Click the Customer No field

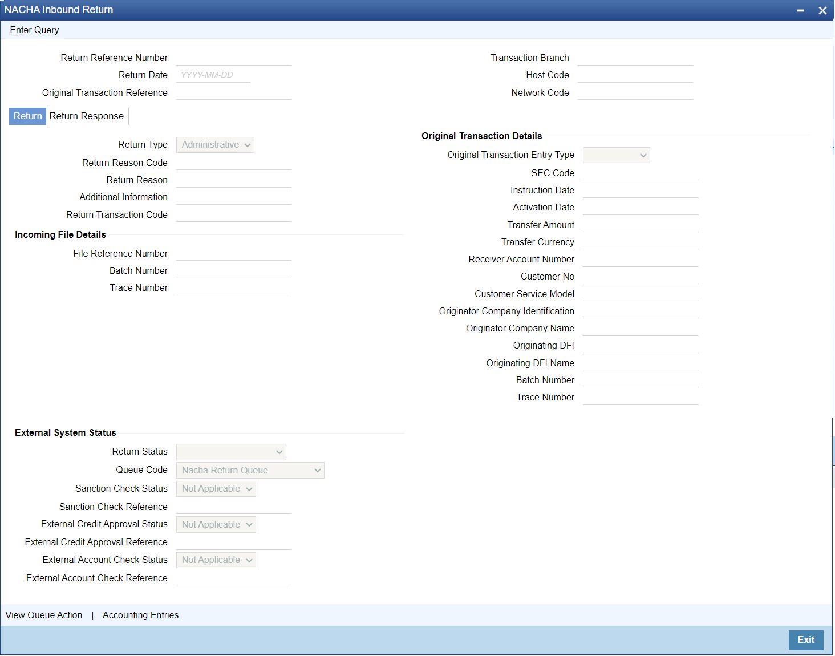pyautogui.click(x=641, y=277)
